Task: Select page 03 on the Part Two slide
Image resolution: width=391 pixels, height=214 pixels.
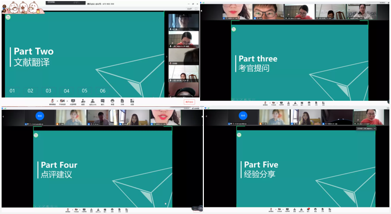Action: [x=48, y=91]
